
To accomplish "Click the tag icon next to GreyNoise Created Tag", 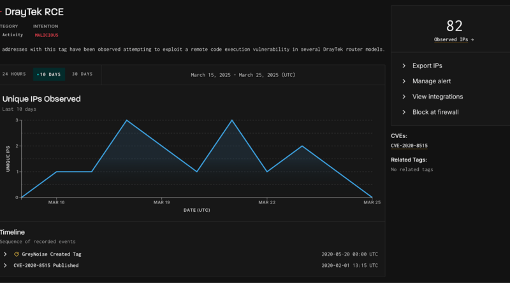I will click(x=17, y=254).
